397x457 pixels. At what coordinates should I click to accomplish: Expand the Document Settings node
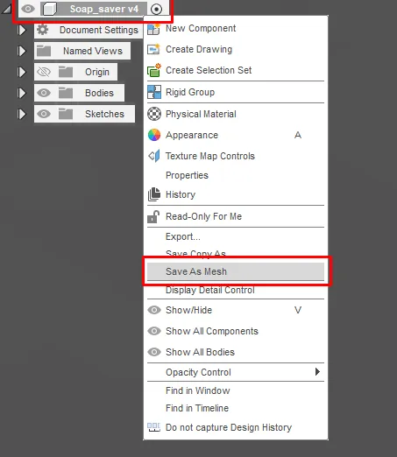click(x=22, y=30)
